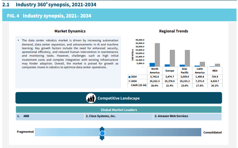Click the gray Europe 2034 bar
The image size is (238, 148).
[x=172, y=58]
